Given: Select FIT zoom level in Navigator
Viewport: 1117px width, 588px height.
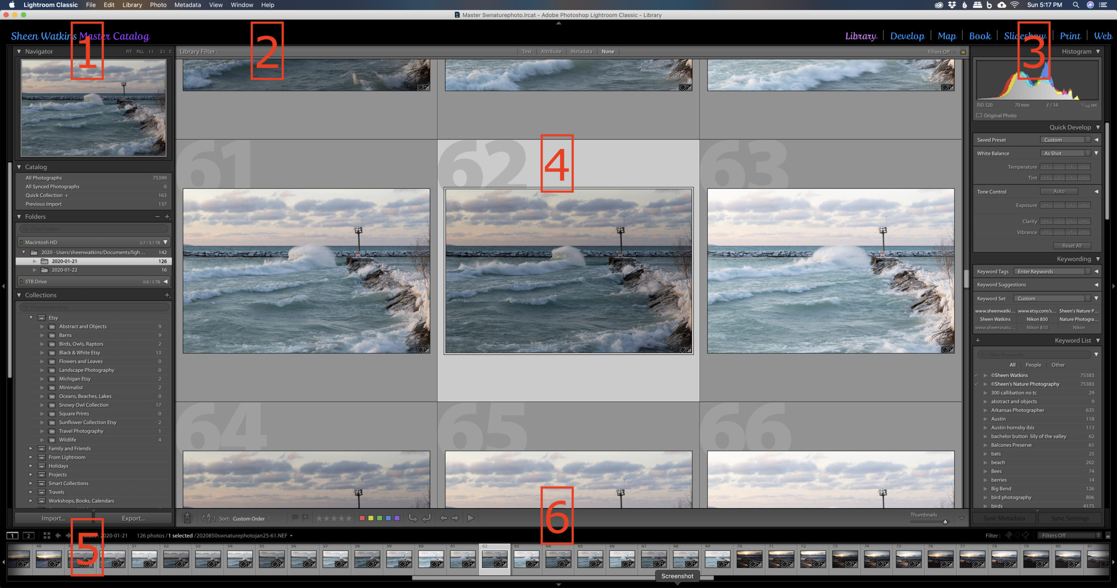Looking at the screenshot, I should coord(129,51).
